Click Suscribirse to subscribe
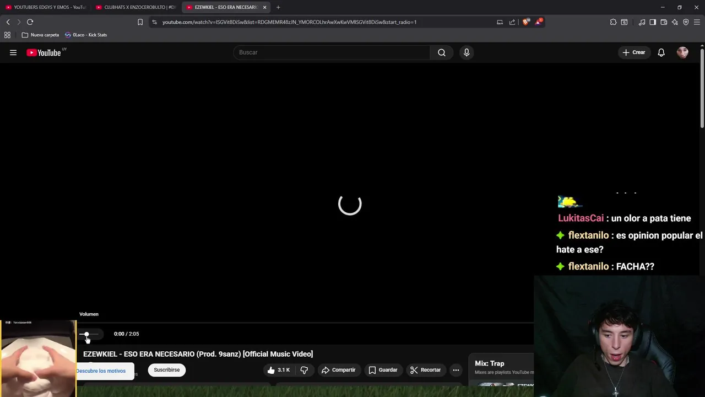Viewport: 705px width, 397px height. [x=167, y=370]
